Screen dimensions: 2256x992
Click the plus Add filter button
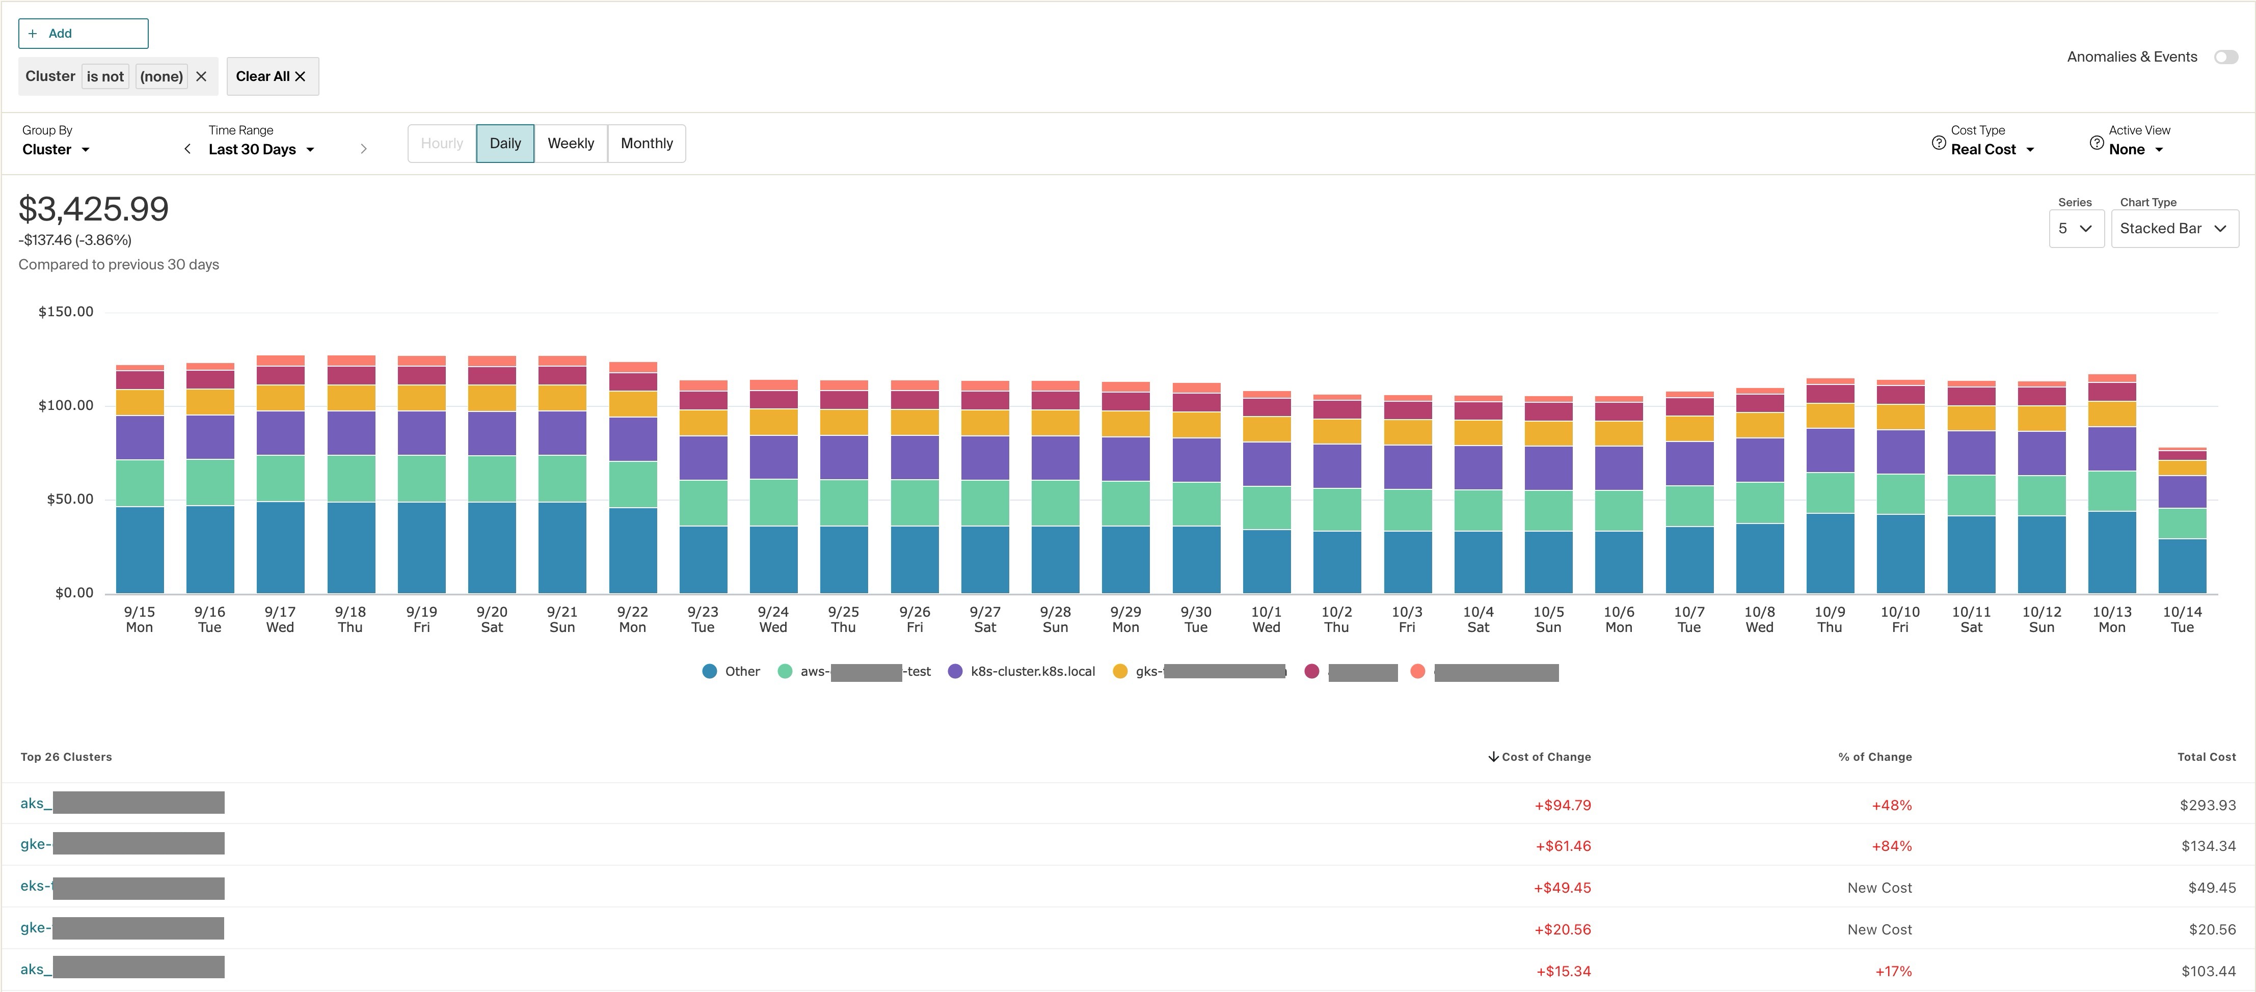(83, 33)
